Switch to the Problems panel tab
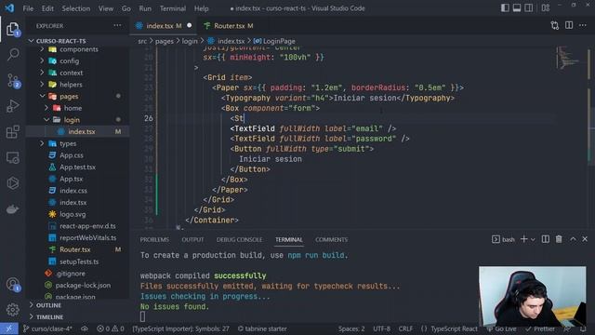Screen dimensions: 595x335 point(154,240)
